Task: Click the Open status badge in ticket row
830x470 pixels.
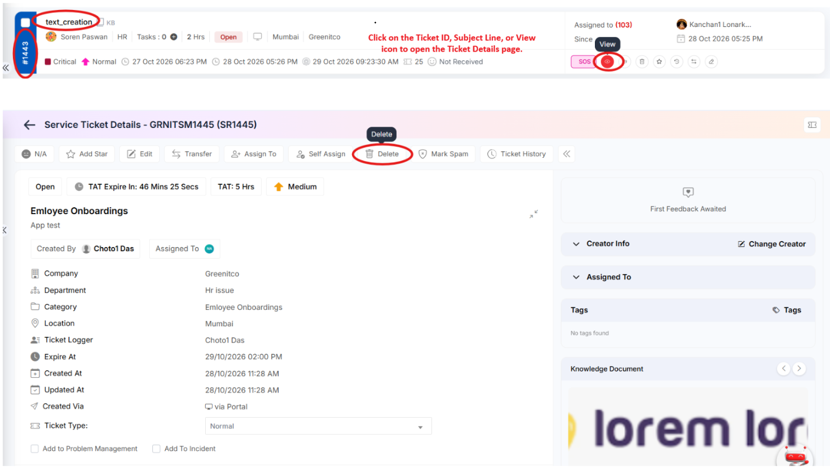Action: tap(229, 37)
